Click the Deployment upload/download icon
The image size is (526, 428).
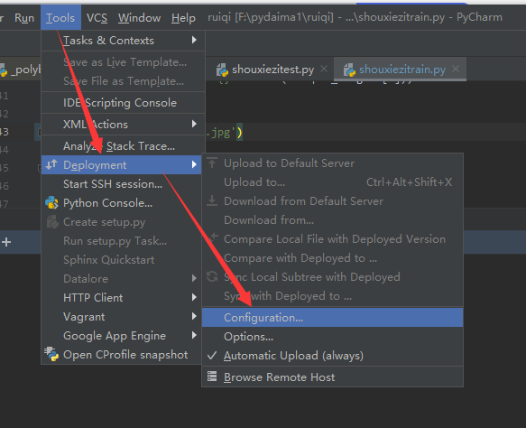coord(51,165)
